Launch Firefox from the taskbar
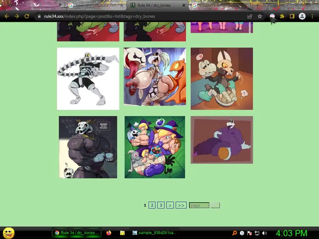The height and width of the screenshot is (239, 319). tap(109, 233)
